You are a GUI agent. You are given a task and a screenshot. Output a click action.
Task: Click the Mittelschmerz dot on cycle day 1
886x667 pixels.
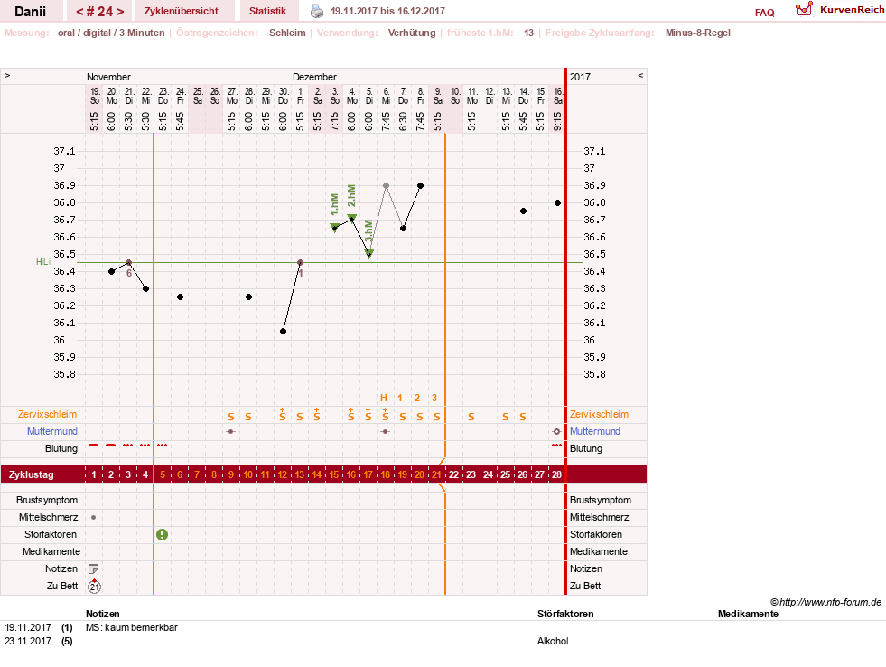(x=94, y=517)
